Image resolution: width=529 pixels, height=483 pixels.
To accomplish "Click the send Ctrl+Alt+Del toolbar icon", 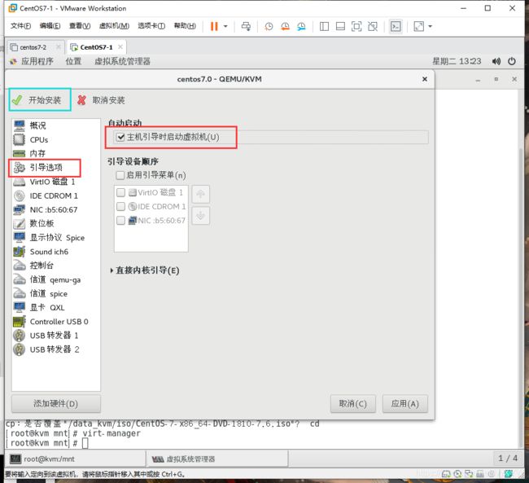I will coord(246,26).
